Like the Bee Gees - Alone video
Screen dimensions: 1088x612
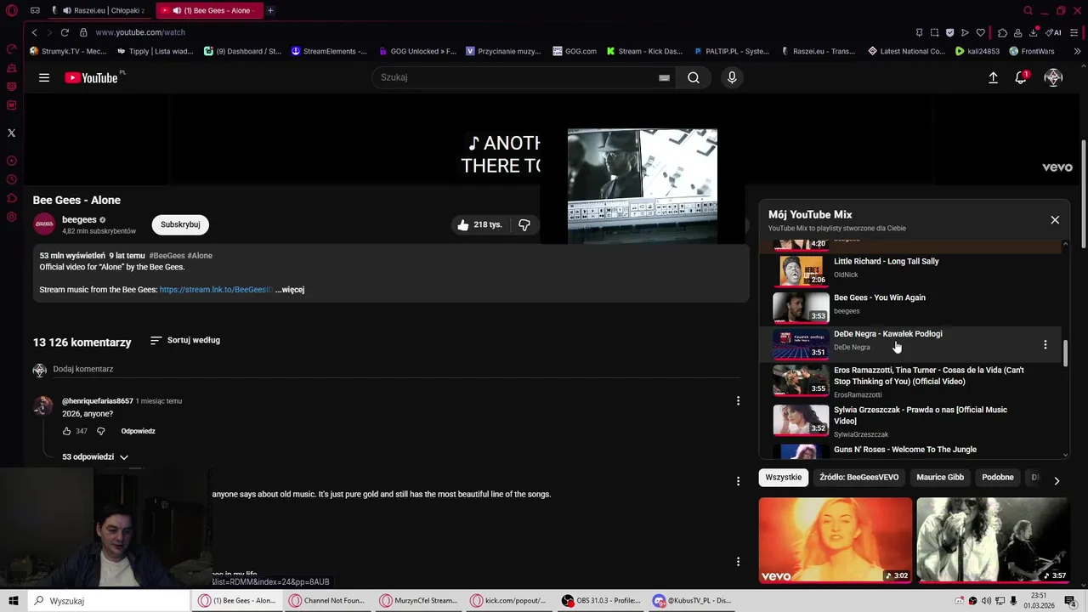pyautogui.click(x=479, y=224)
